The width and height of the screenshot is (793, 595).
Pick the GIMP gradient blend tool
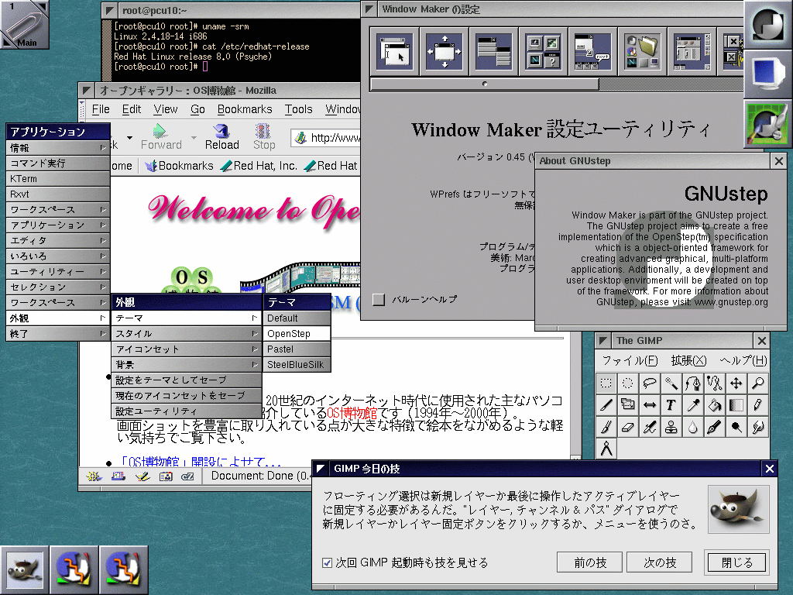coord(736,404)
